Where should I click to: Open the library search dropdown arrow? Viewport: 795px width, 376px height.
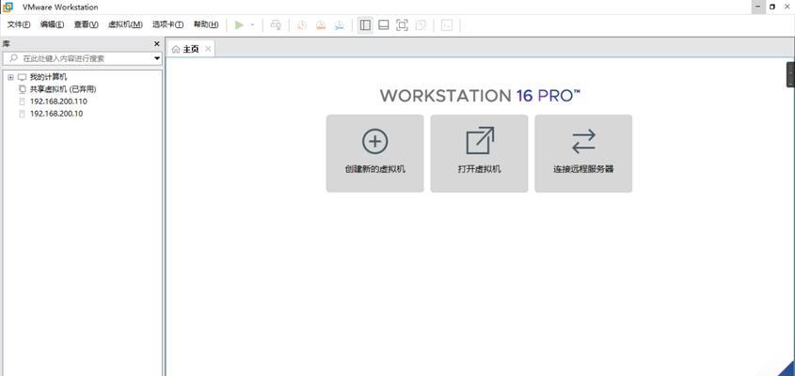[157, 59]
